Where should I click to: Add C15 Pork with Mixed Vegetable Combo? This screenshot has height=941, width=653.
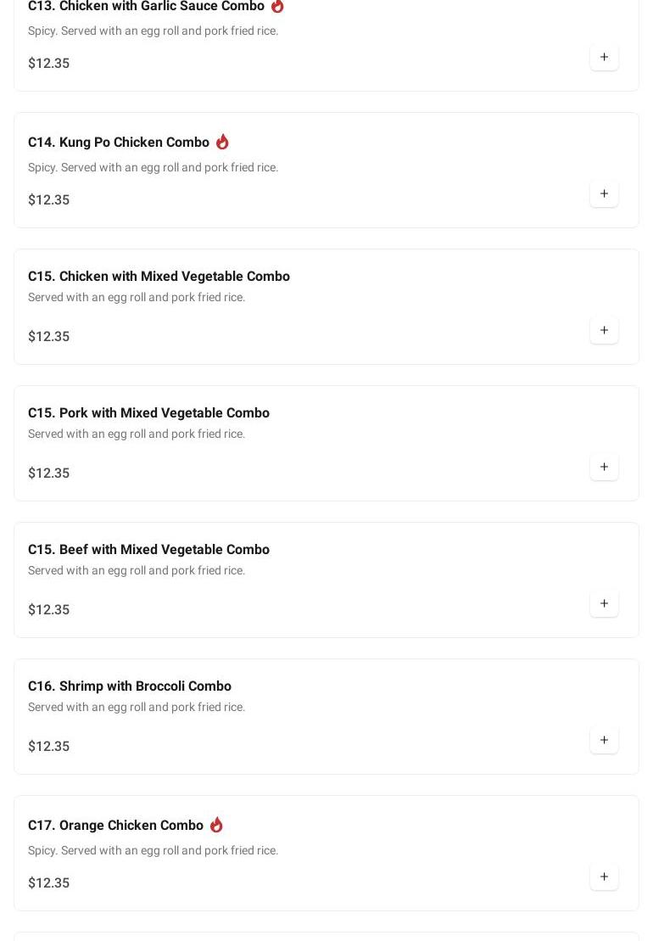[604, 468]
